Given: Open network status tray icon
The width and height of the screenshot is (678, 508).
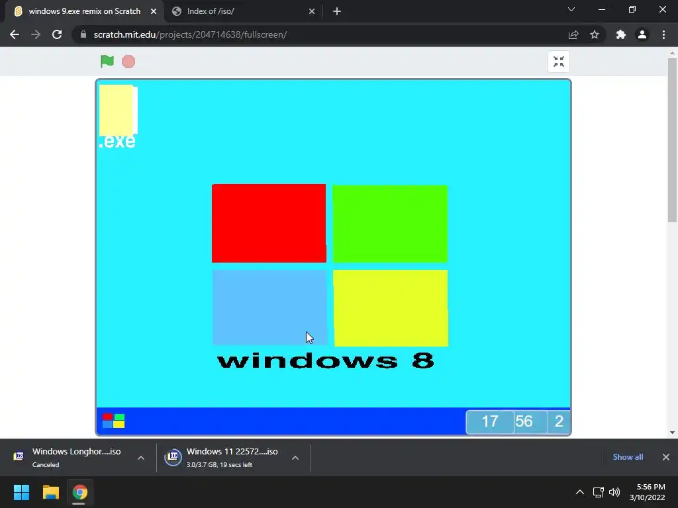Looking at the screenshot, I should (x=598, y=492).
